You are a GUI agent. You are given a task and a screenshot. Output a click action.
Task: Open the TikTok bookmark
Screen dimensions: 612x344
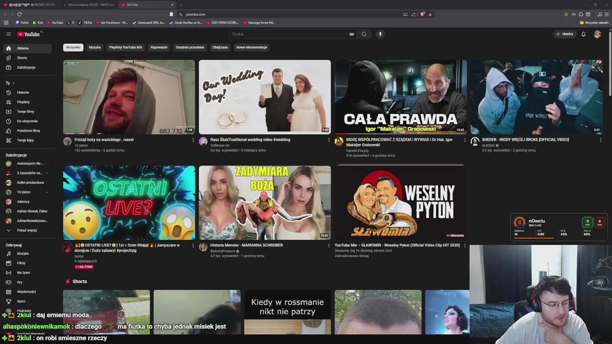coord(85,22)
